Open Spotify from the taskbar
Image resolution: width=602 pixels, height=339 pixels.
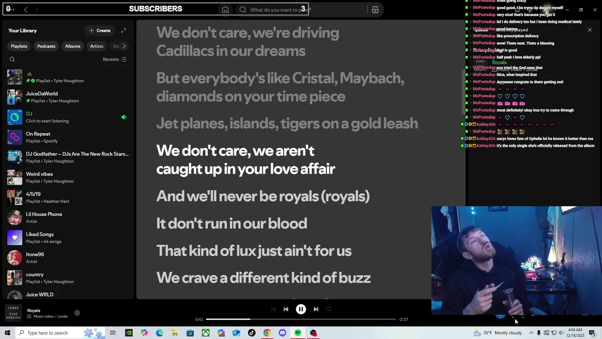coord(298,333)
